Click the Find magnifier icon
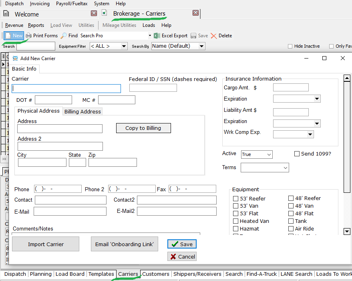Image resolution: width=352 pixels, height=281 pixels. coord(64,36)
